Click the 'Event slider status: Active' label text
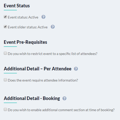 [x=28, y=27]
